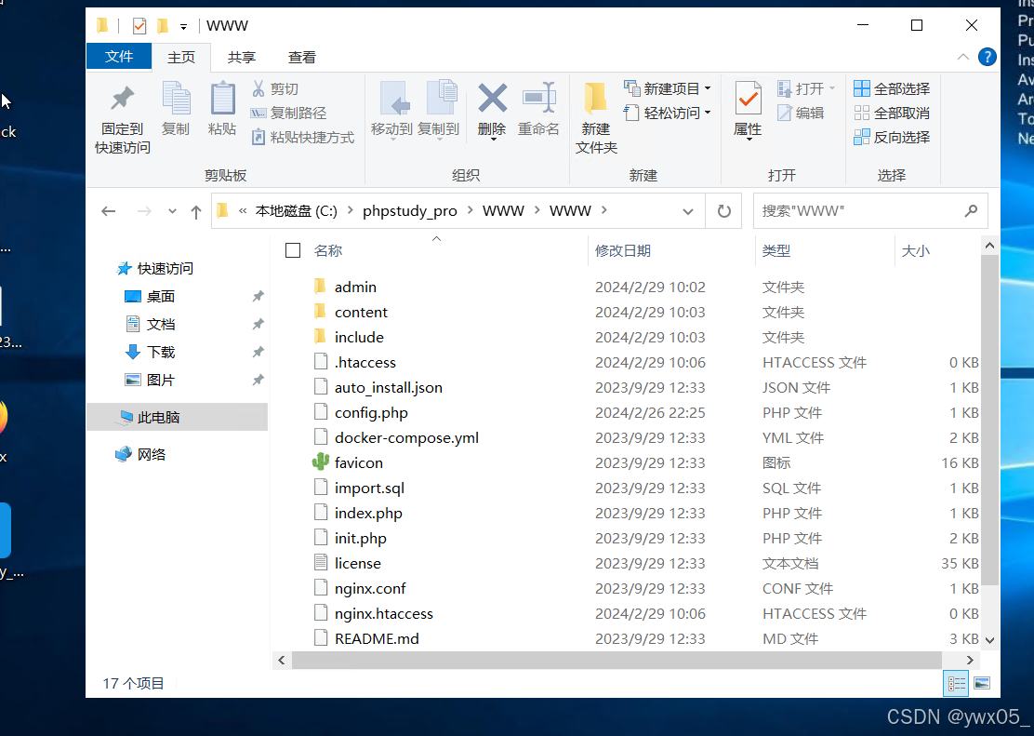Collapse the ribbon with chevron

(963, 58)
